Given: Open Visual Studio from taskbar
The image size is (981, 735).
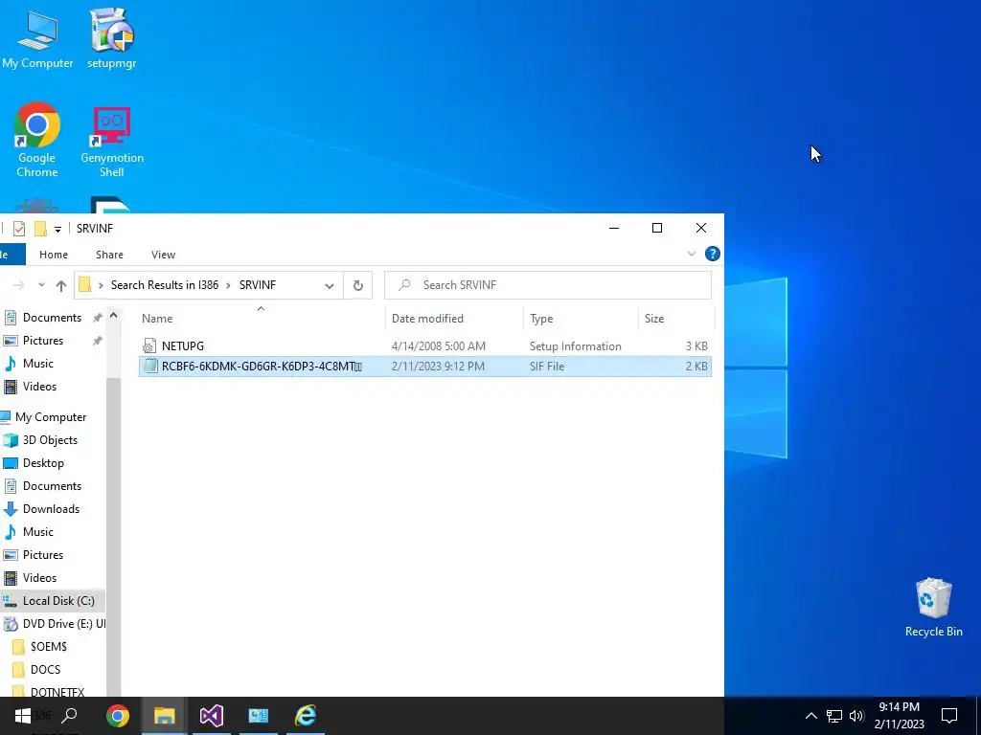Looking at the screenshot, I should tap(212, 716).
